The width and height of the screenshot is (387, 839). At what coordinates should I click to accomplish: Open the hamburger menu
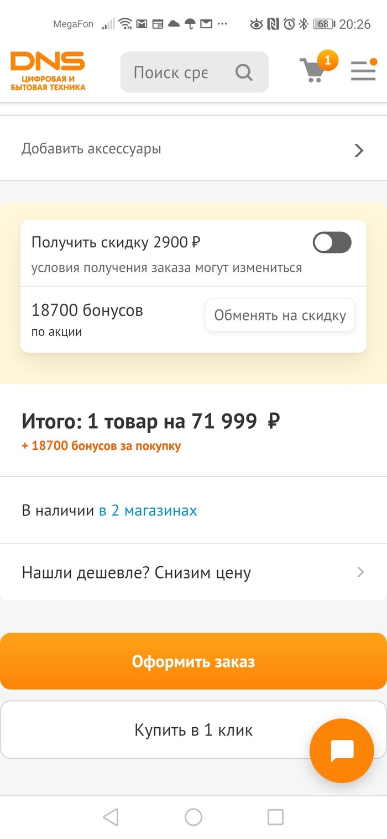tap(363, 71)
